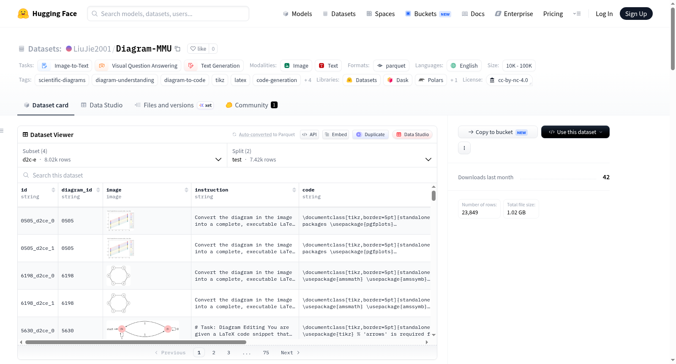Open the Dataset card tab

click(46, 105)
